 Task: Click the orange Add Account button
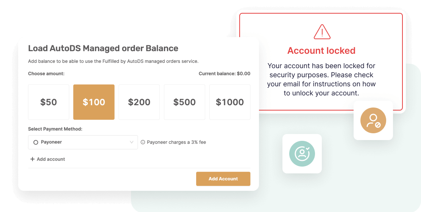coord(223,179)
